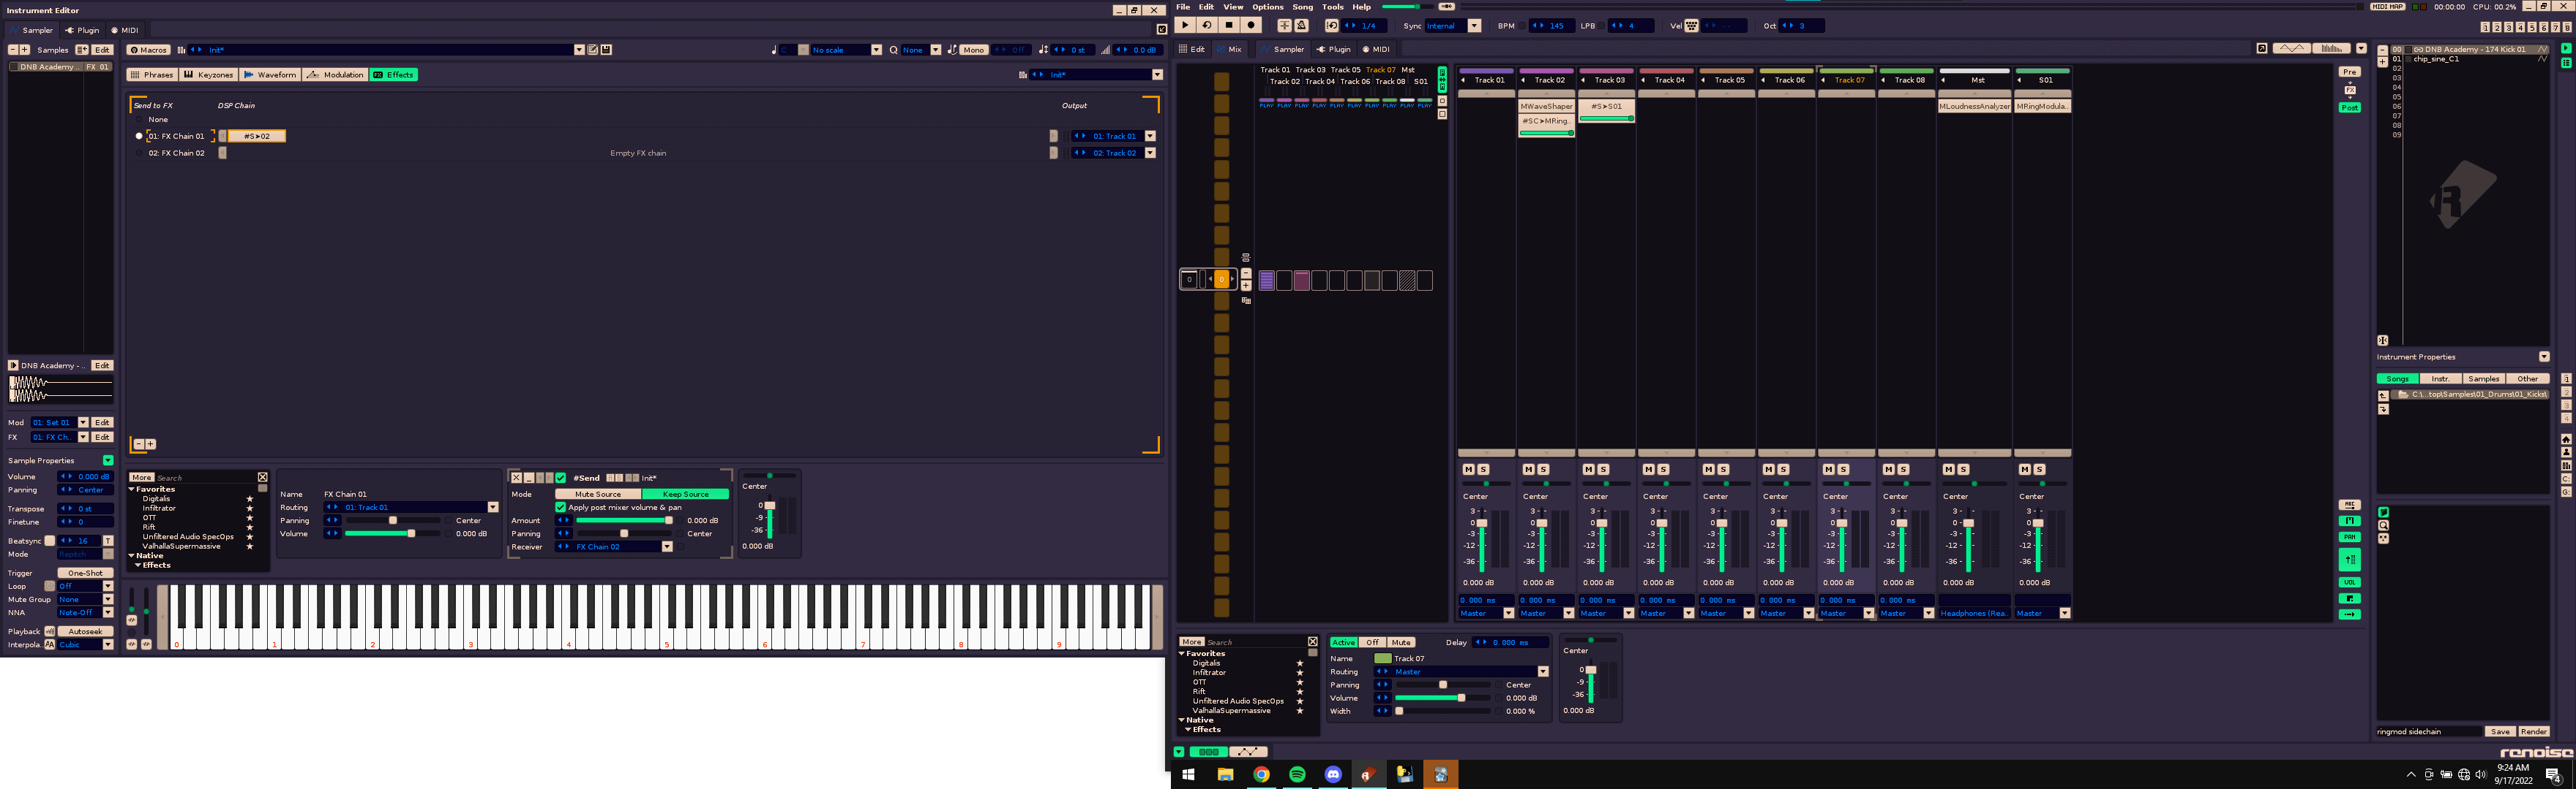2576x789 pixels.
Task: Click the restart/loop pattern play button
Action: (1207, 26)
